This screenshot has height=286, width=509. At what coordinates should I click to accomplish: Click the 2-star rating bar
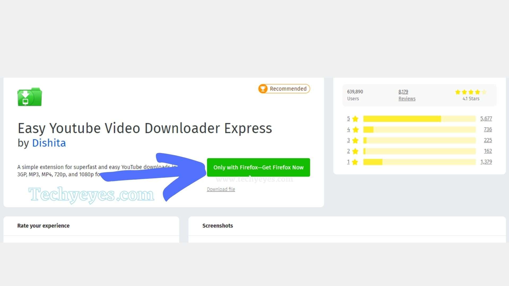[419, 151]
